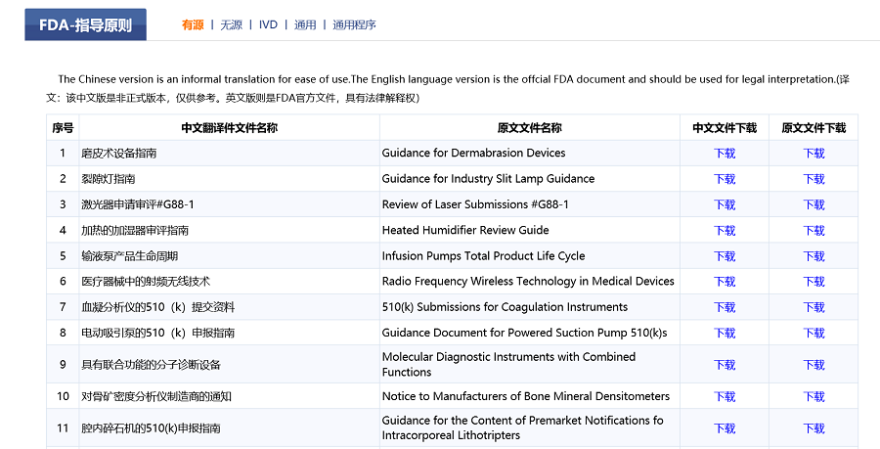Select the text 输液泵产品生命周期

tap(130, 256)
